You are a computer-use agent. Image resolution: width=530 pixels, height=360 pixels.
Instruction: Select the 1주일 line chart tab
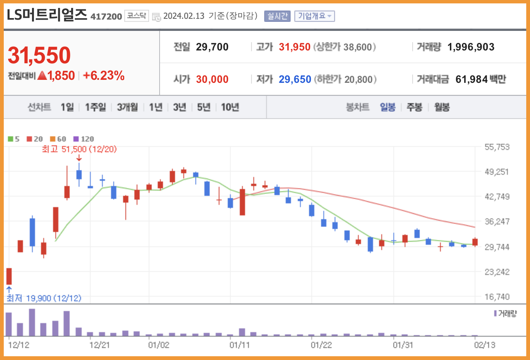[x=96, y=107]
